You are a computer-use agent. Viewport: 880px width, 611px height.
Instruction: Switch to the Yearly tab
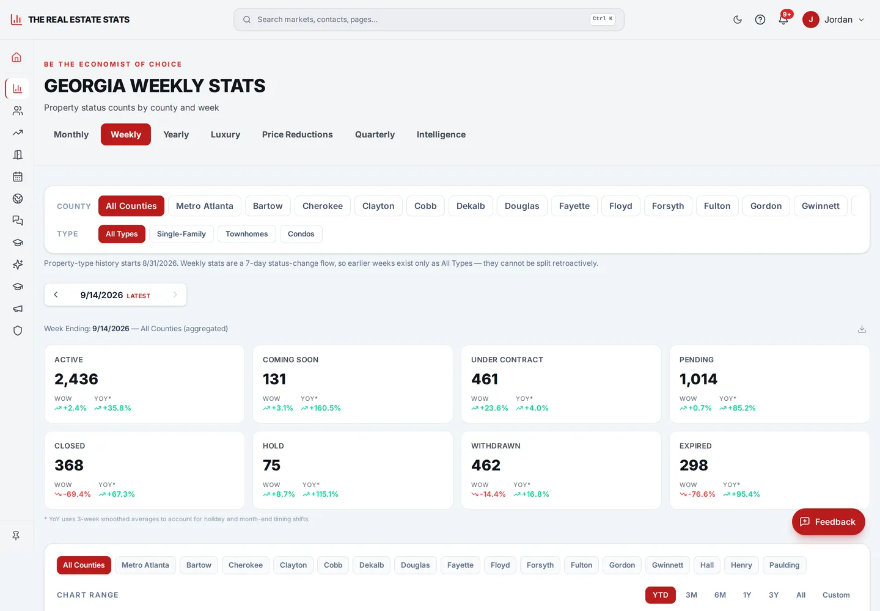point(176,134)
